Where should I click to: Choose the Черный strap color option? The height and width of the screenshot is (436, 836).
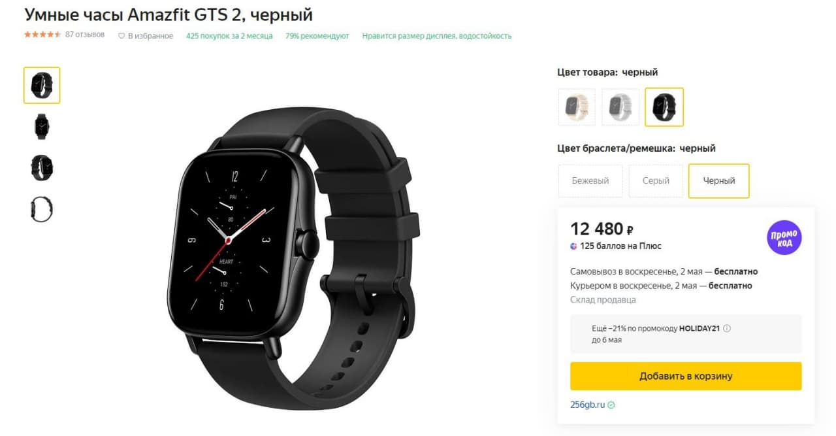719,180
